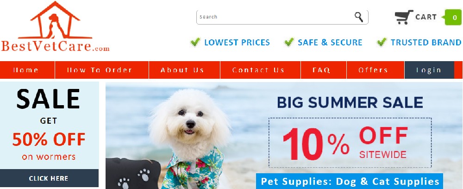Open the shopping cart icon
Screen dimensions: 463x189
click(x=404, y=17)
